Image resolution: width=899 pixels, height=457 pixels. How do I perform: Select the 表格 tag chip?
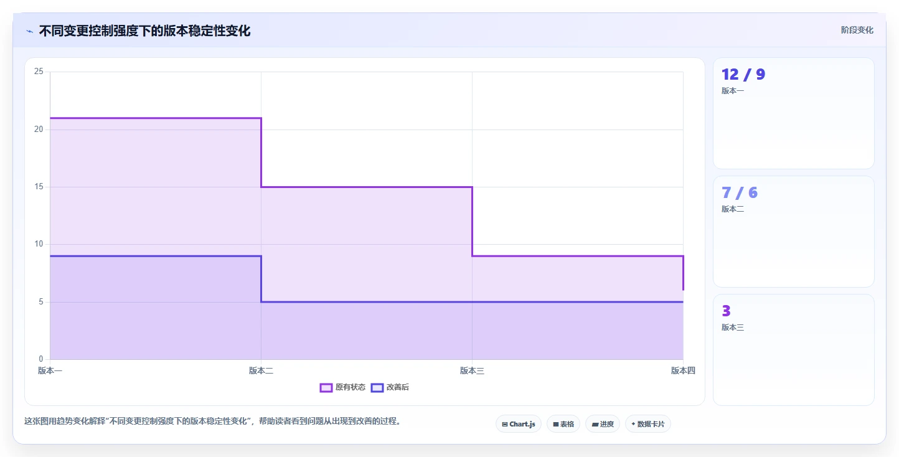point(563,424)
